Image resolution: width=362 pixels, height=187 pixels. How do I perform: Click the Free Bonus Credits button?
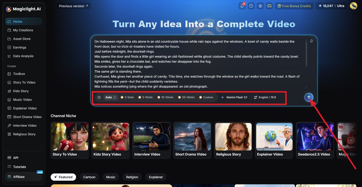click(294, 6)
